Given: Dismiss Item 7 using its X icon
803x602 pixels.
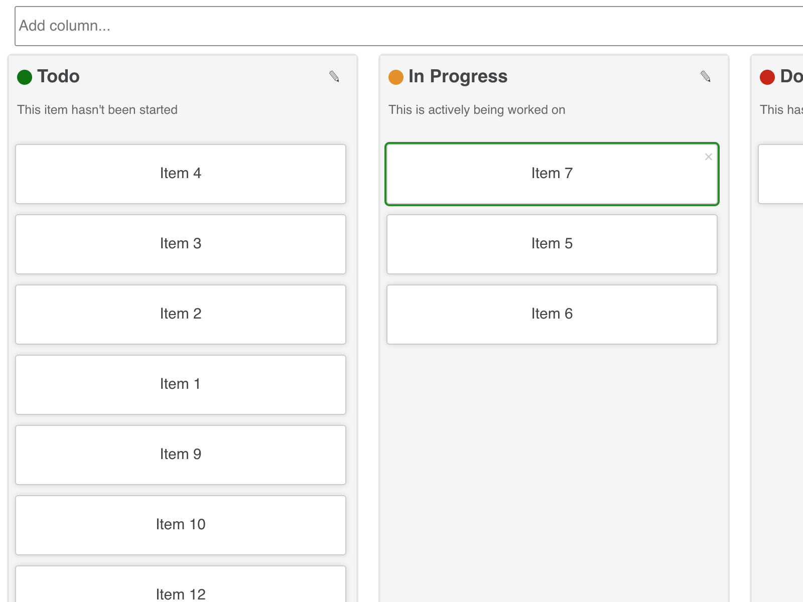Looking at the screenshot, I should [x=708, y=157].
